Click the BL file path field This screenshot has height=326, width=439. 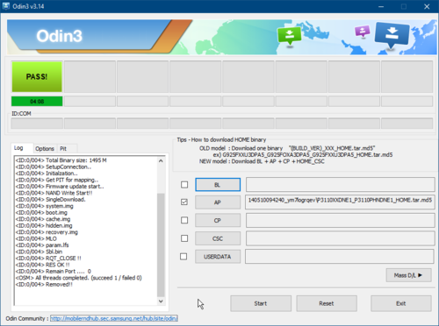tap(340, 185)
